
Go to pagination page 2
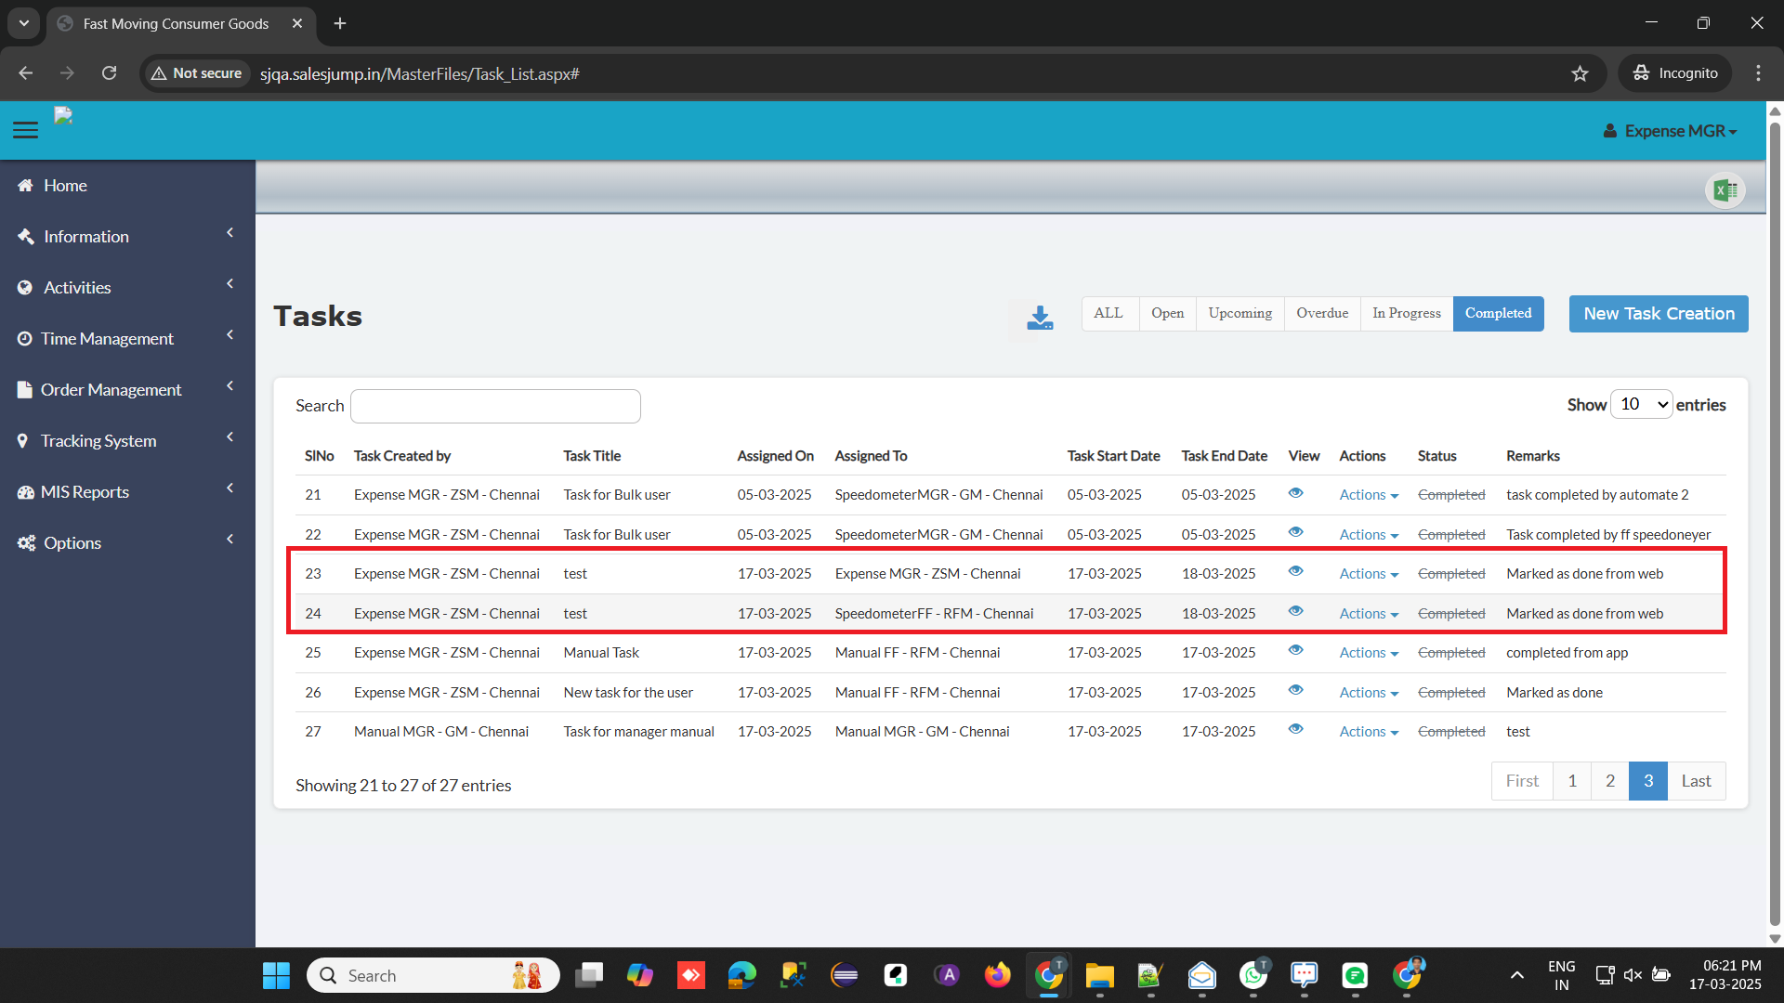click(1609, 781)
